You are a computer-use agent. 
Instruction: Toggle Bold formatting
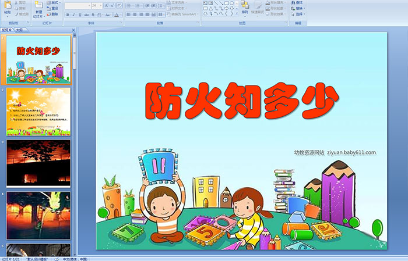pyautogui.click(x=68, y=15)
